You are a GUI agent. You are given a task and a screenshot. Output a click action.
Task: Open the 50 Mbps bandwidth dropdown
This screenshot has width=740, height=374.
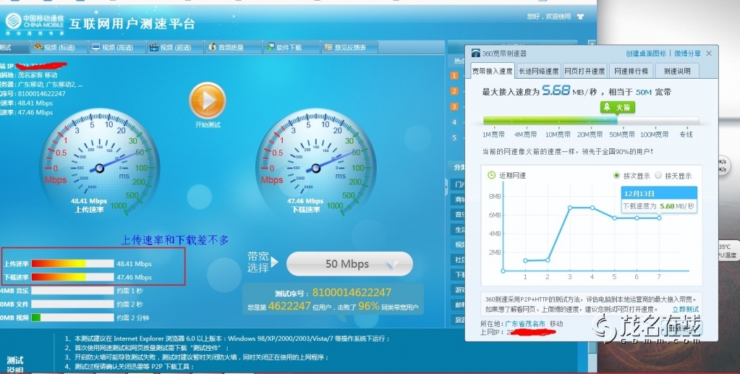(349, 264)
